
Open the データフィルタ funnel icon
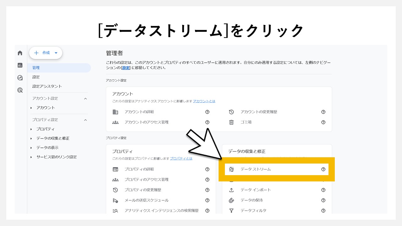[231, 211]
